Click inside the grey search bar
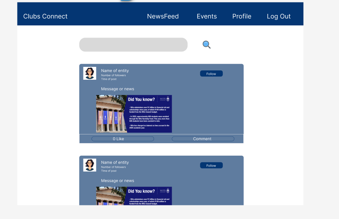 point(133,45)
